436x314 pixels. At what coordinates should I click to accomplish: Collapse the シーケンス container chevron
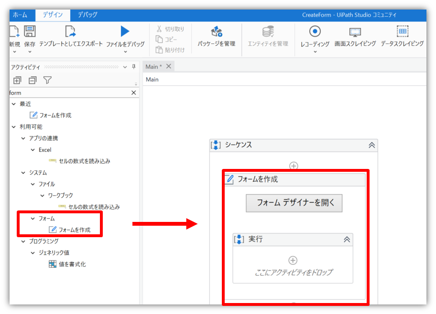pos(372,145)
